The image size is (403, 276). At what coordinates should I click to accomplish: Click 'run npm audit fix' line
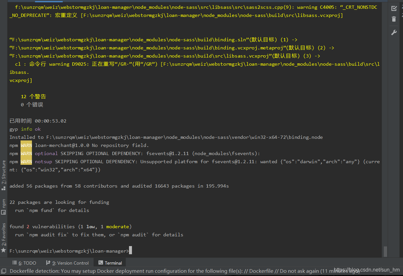click(x=99, y=235)
